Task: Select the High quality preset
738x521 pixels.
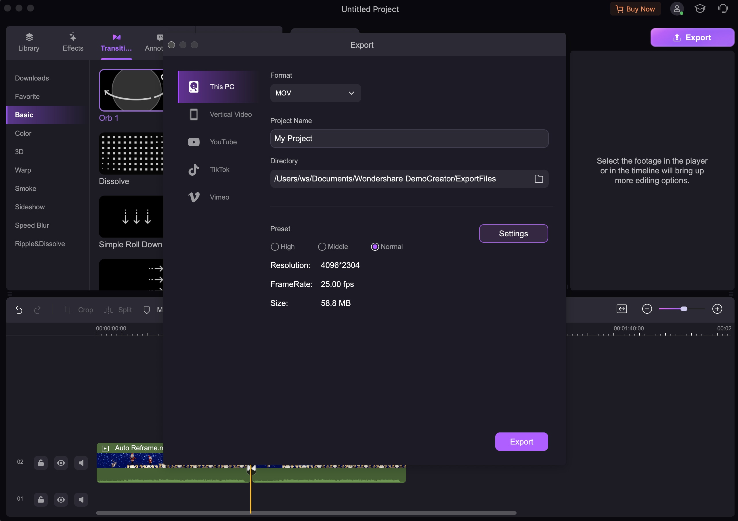Action: [275, 246]
